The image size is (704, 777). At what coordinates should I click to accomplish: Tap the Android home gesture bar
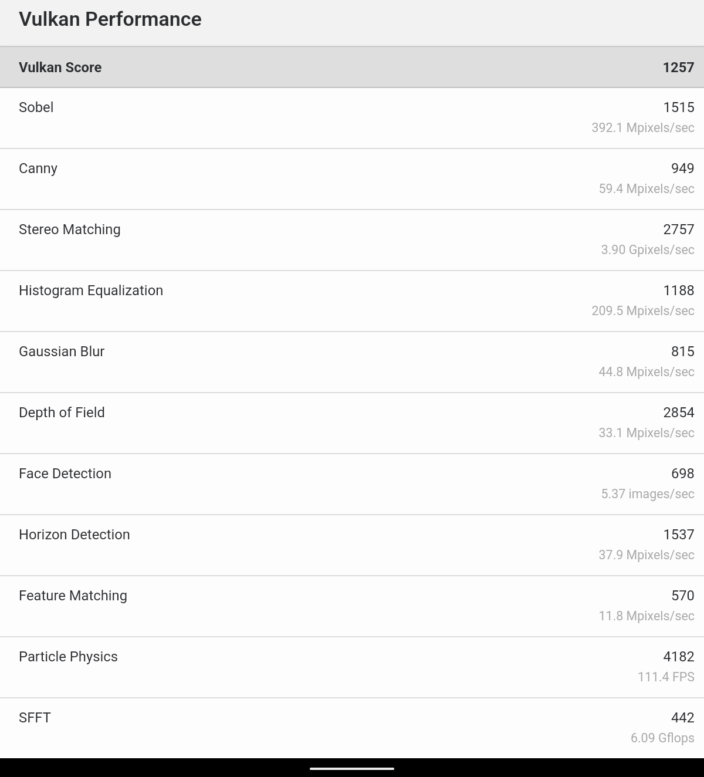(x=352, y=768)
